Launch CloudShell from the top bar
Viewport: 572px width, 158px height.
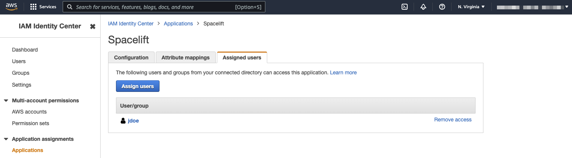pyautogui.click(x=405, y=7)
